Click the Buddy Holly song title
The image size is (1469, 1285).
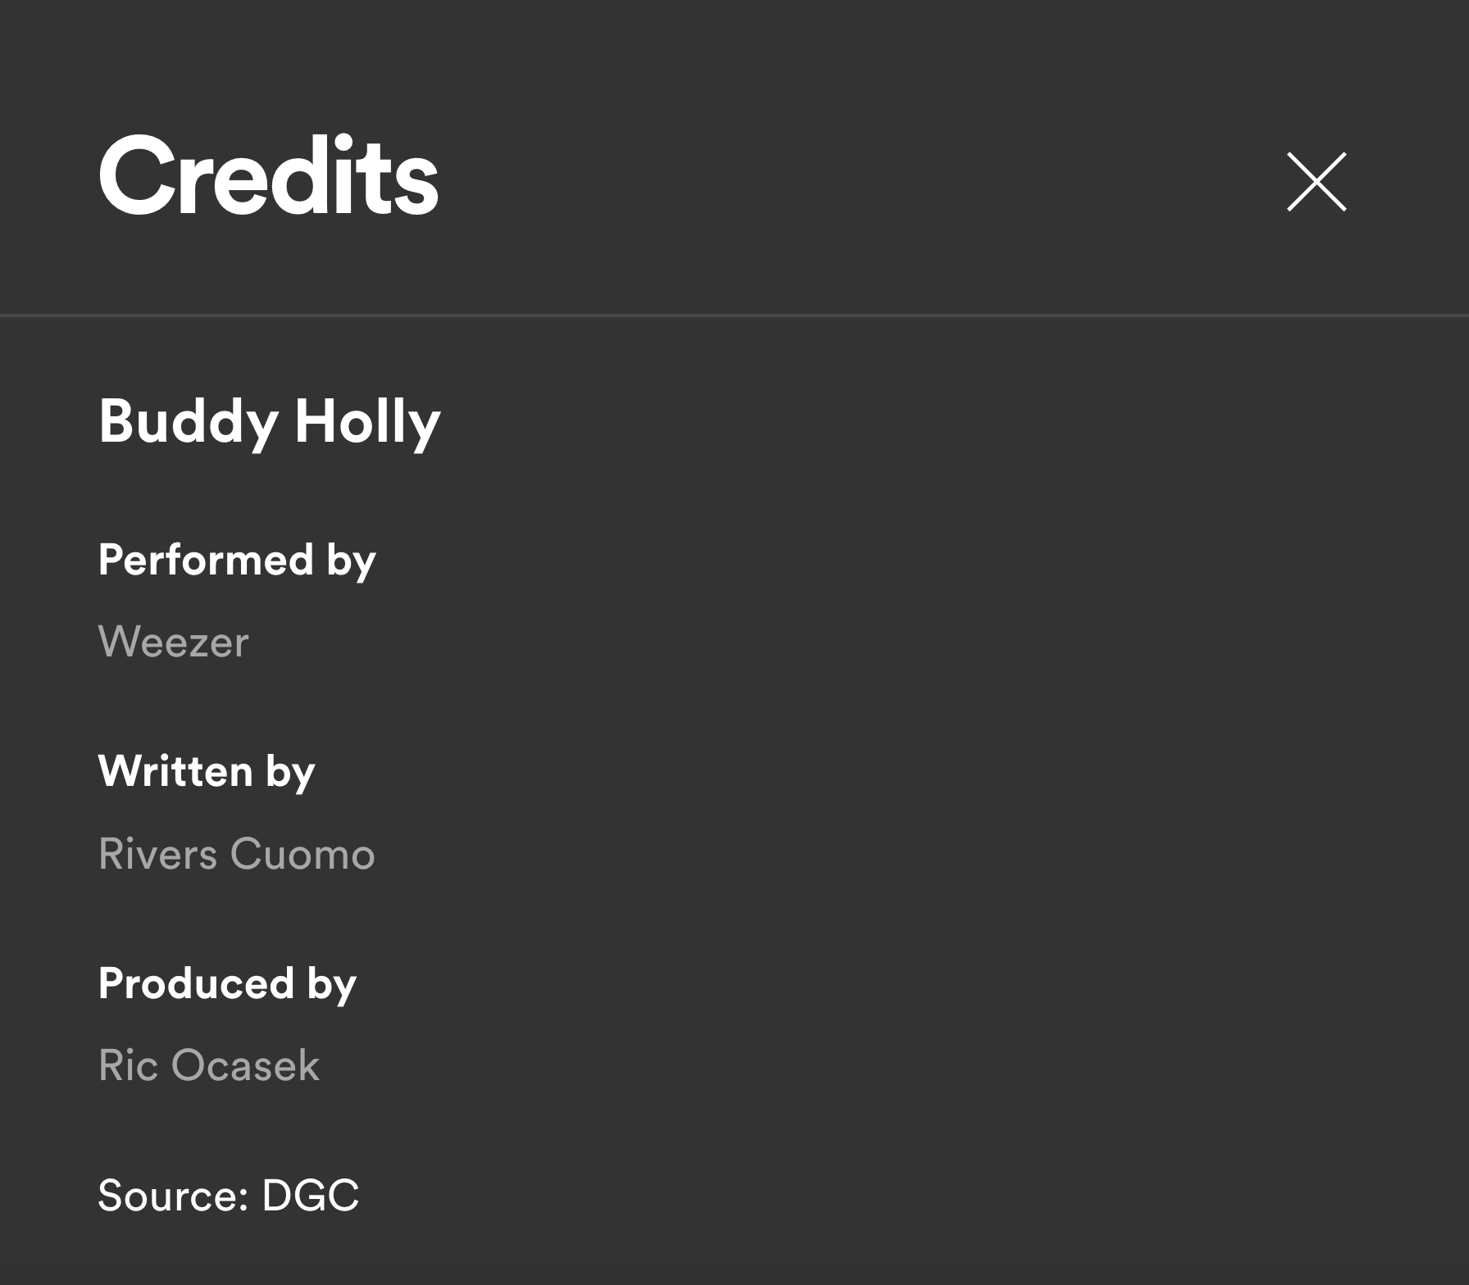click(269, 422)
